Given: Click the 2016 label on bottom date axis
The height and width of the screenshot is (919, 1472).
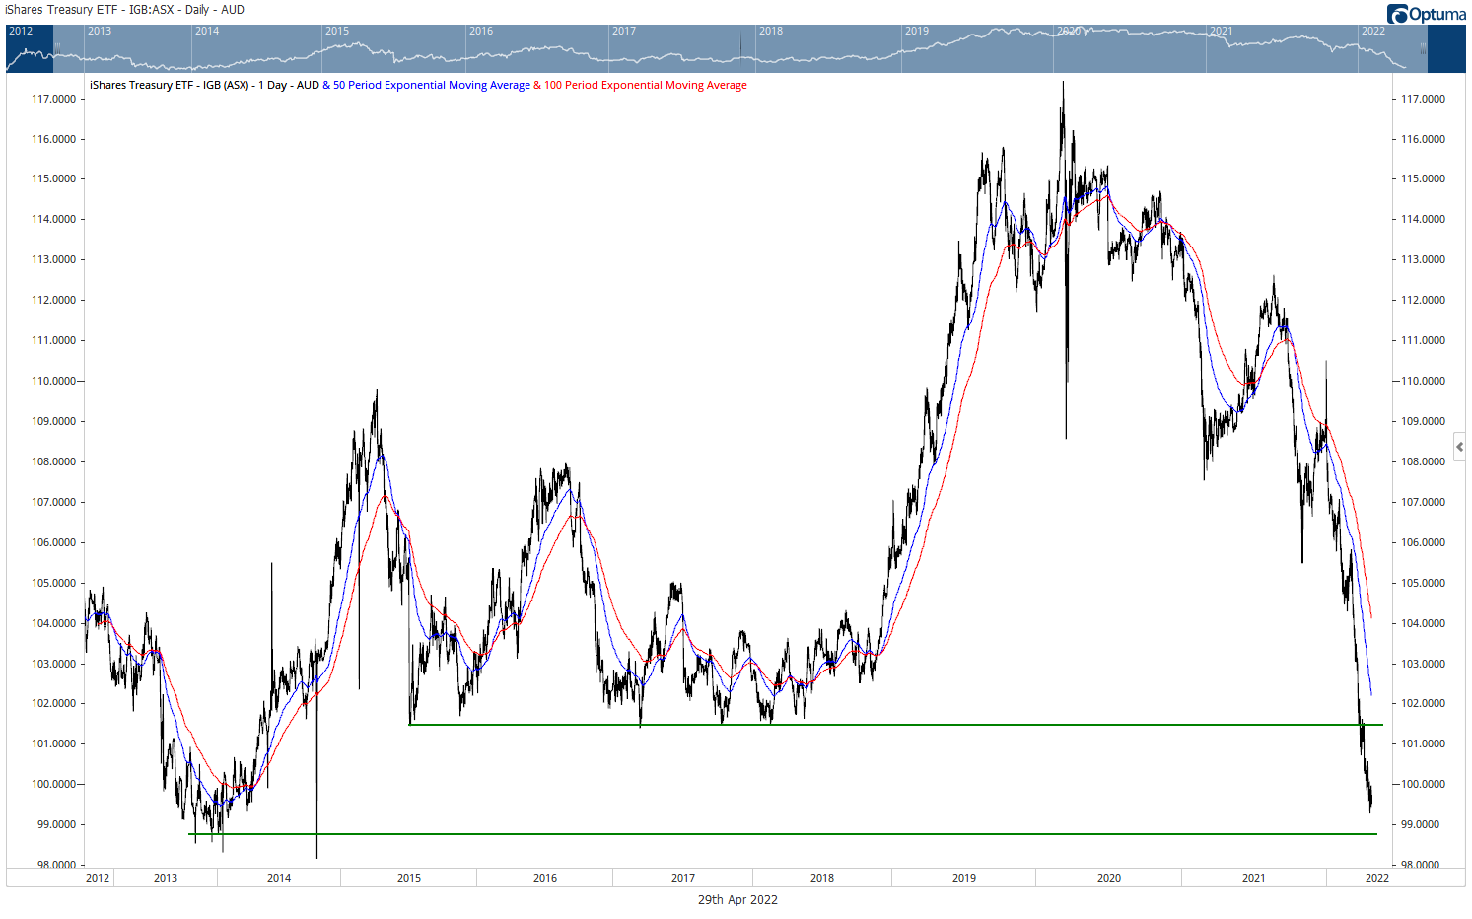Looking at the screenshot, I should point(545,878).
